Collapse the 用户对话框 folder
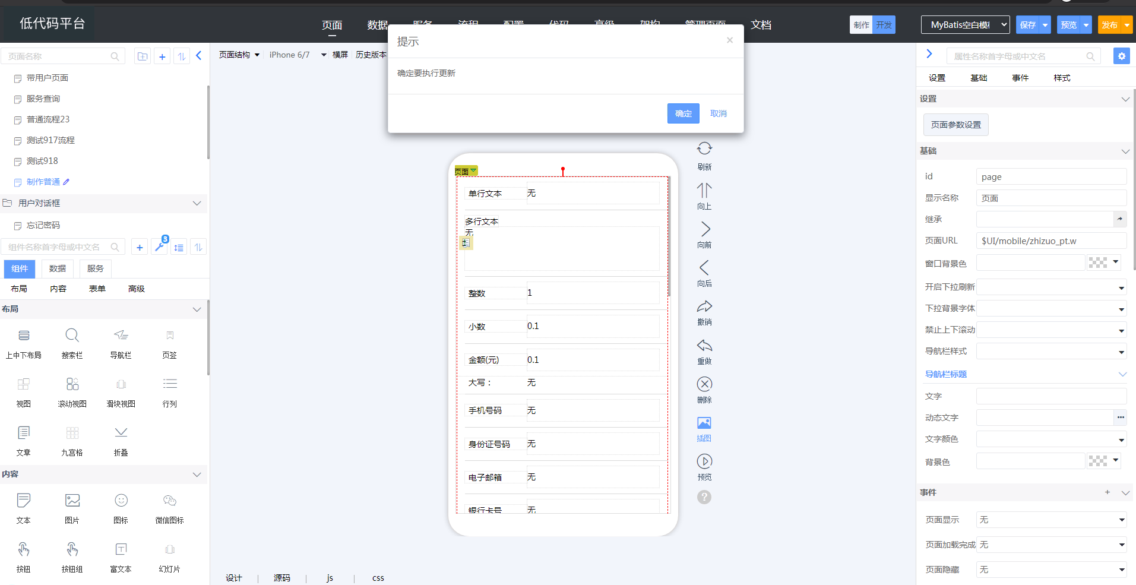Screen dimensions: 1136x585 click(x=197, y=203)
